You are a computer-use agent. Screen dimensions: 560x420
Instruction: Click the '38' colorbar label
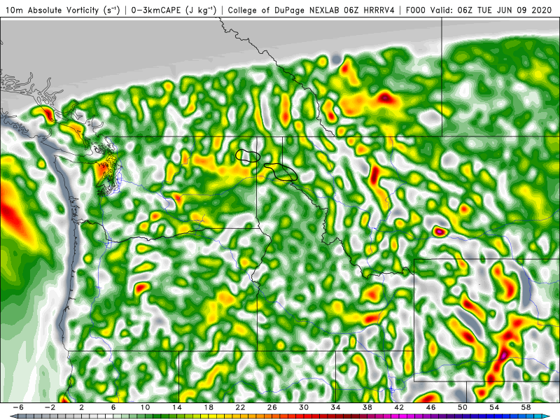367,407
